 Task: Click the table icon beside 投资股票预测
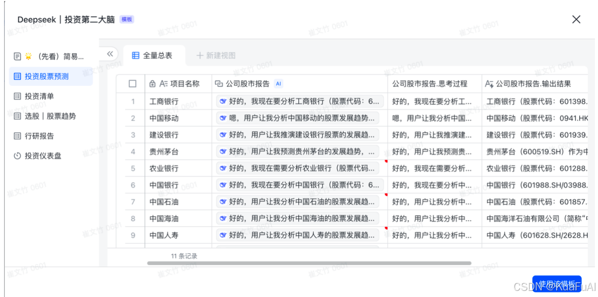point(17,76)
